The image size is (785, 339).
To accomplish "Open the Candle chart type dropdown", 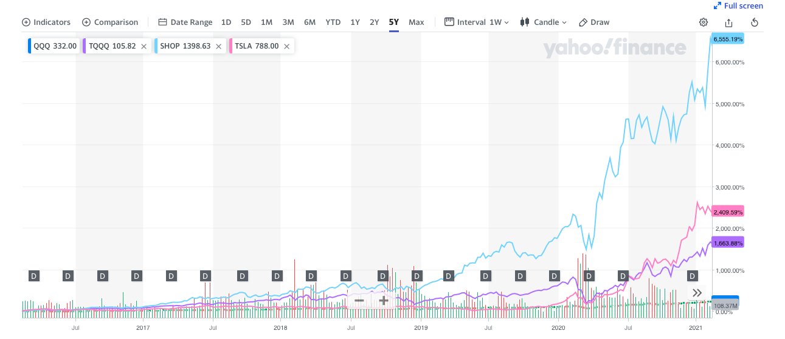I will coord(544,22).
